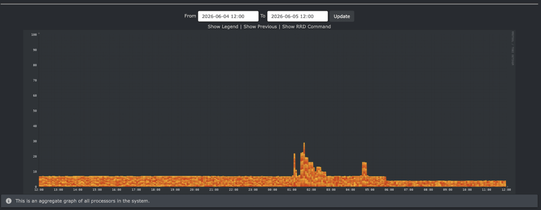This screenshot has width=541, height=210.
Task: Open the Show Previous link
Action: [x=260, y=26]
